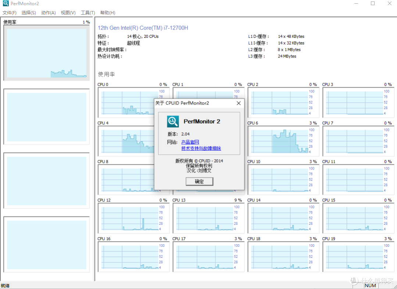The width and height of the screenshot is (397, 289).
Task: Open the 工具(T) menu
Action: click(88, 13)
